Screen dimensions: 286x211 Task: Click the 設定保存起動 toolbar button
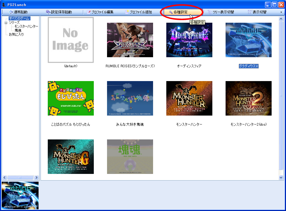(x=59, y=12)
